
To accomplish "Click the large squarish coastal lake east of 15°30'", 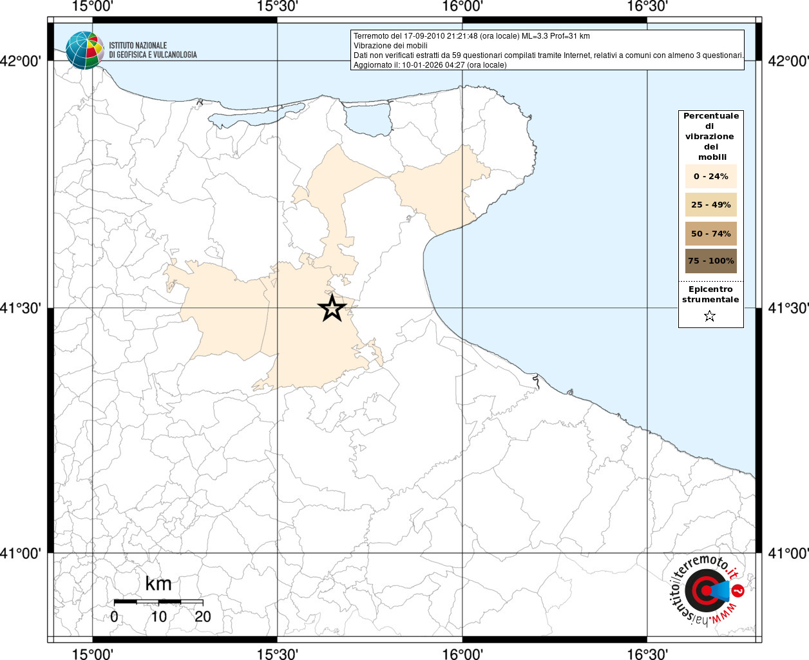I will [x=368, y=118].
